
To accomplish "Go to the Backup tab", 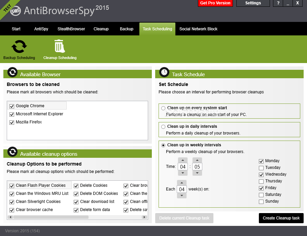I will (127, 29).
